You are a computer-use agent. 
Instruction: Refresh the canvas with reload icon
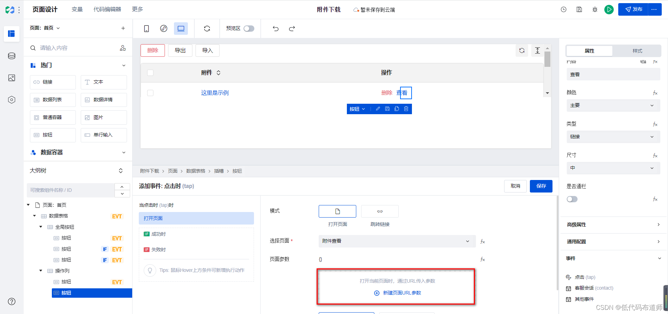[207, 29]
